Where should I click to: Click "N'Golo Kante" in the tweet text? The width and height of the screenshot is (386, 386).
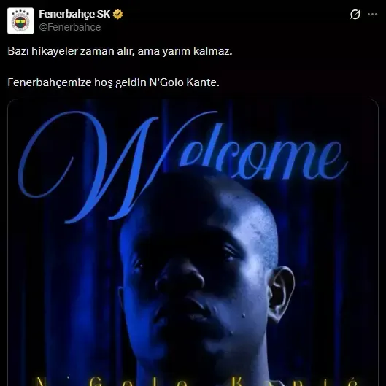[x=183, y=82]
